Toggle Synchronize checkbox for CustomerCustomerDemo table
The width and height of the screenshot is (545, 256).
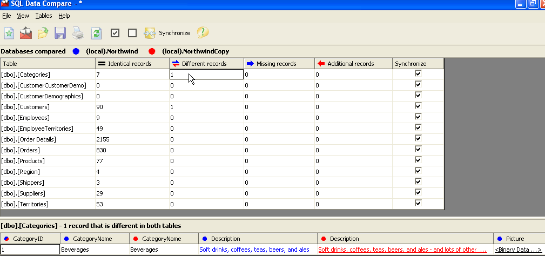tap(418, 84)
